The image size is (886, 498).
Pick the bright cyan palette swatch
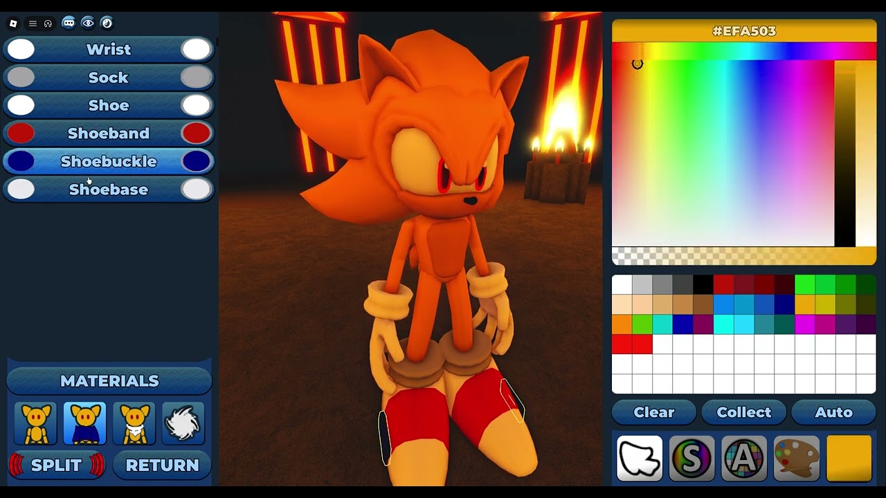[x=723, y=324]
